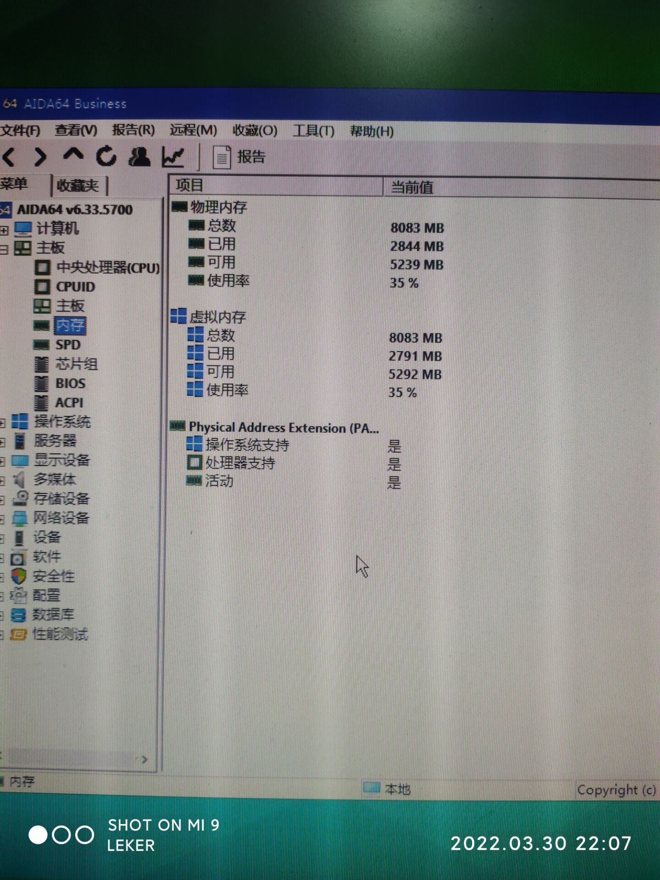
Task: Select AIDA64 v6.33.5700 root node
Action: click(75, 210)
